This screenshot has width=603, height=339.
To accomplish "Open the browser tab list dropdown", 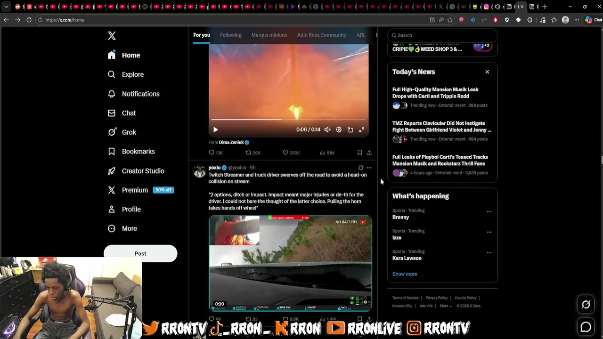I will click(x=6, y=7).
